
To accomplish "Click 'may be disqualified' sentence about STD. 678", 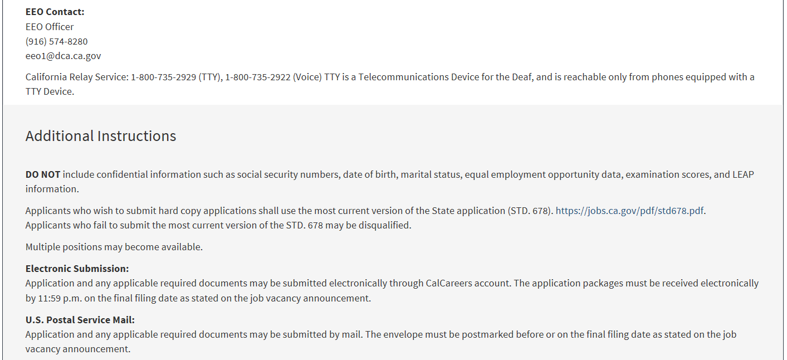I will coord(218,225).
